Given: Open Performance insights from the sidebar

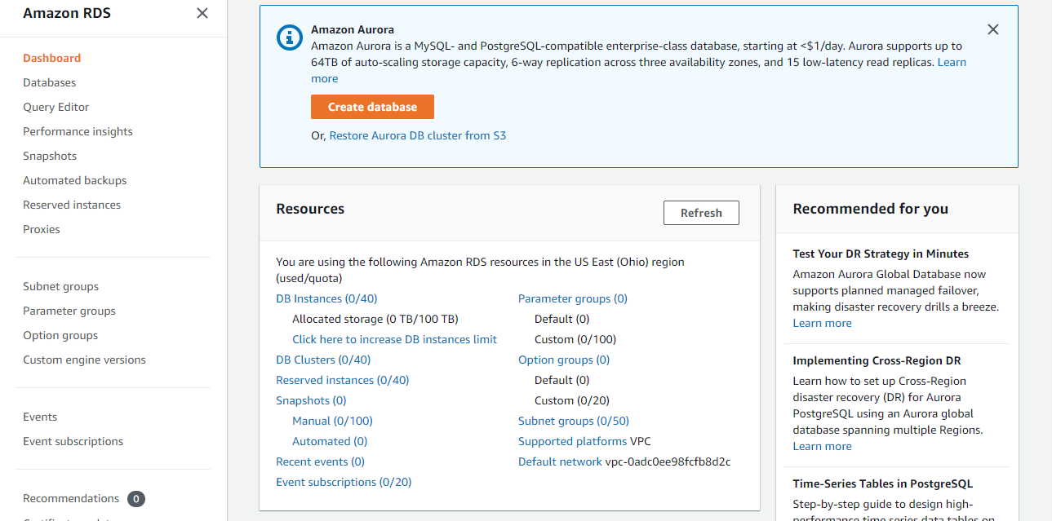Looking at the screenshot, I should (78, 131).
